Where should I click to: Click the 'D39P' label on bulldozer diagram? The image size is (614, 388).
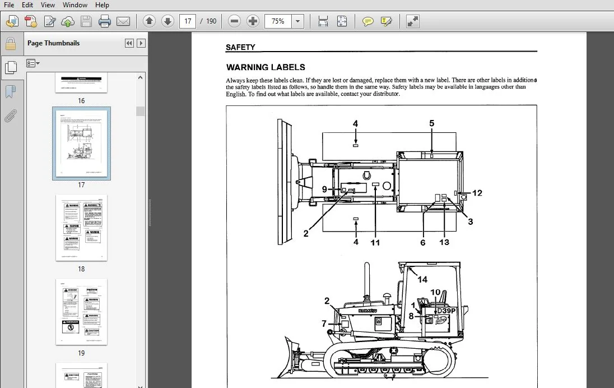(446, 311)
